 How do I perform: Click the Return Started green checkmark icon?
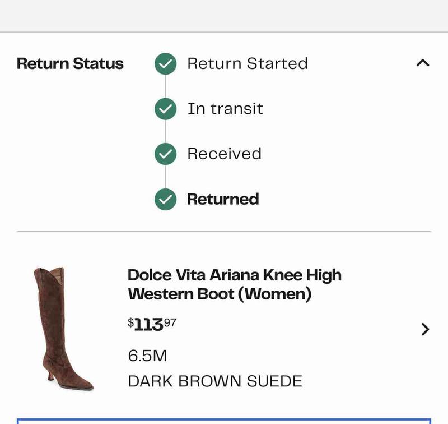click(165, 64)
